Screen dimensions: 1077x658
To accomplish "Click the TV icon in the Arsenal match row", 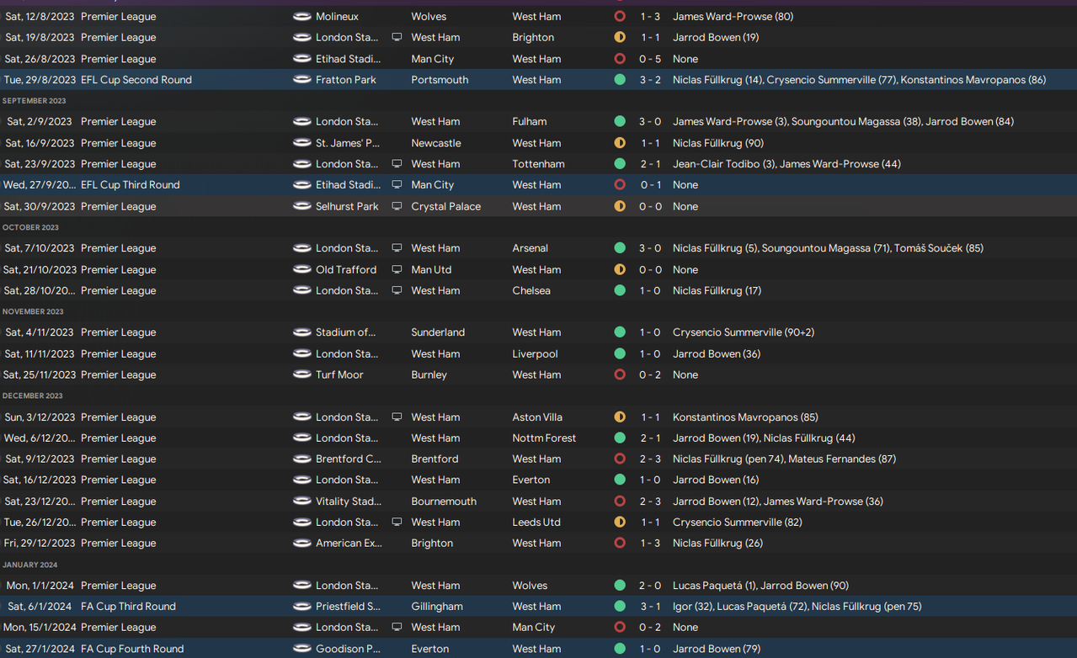I will pyautogui.click(x=397, y=248).
